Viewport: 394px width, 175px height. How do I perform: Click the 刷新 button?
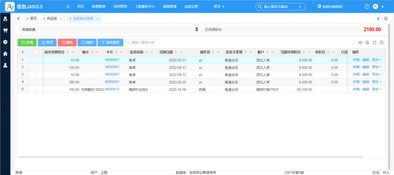pos(87,42)
